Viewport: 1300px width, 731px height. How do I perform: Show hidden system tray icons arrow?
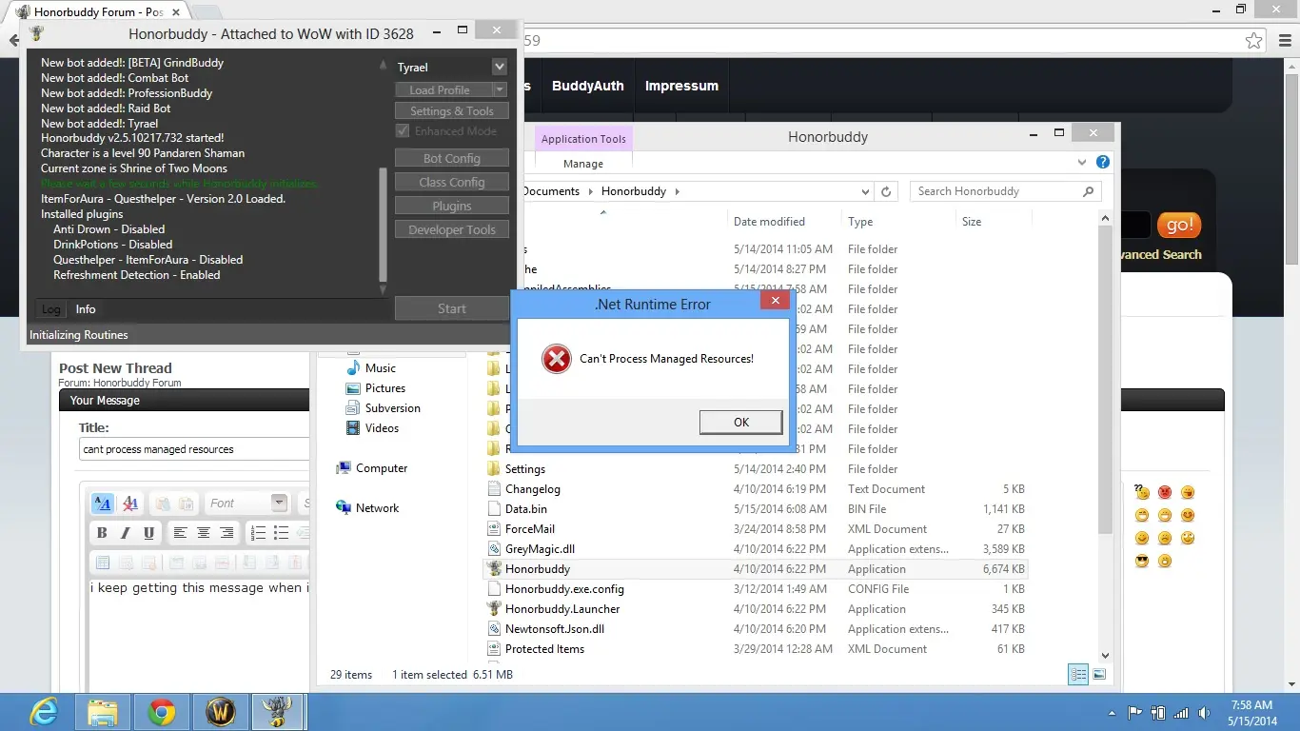(1113, 712)
